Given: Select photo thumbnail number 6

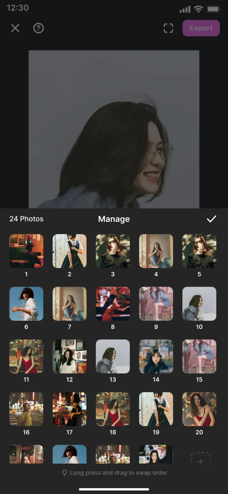Looking at the screenshot, I should (x=26, y=304).
